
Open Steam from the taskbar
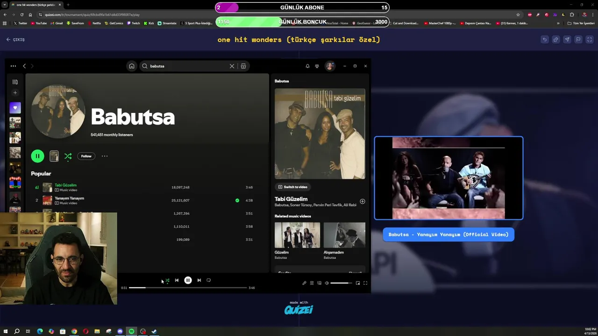154,331
